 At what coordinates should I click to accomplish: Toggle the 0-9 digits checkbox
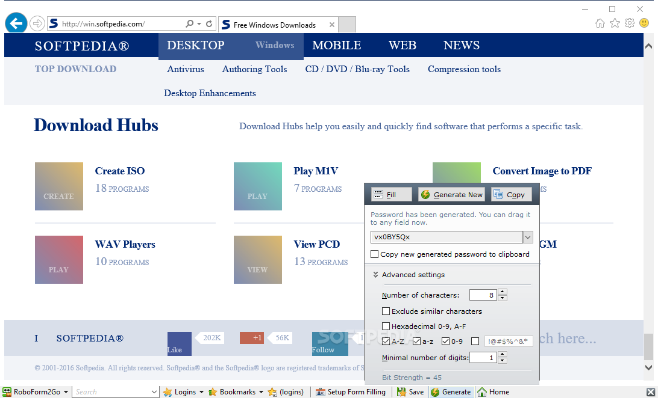pyautogui.click(x=446, y=341)
